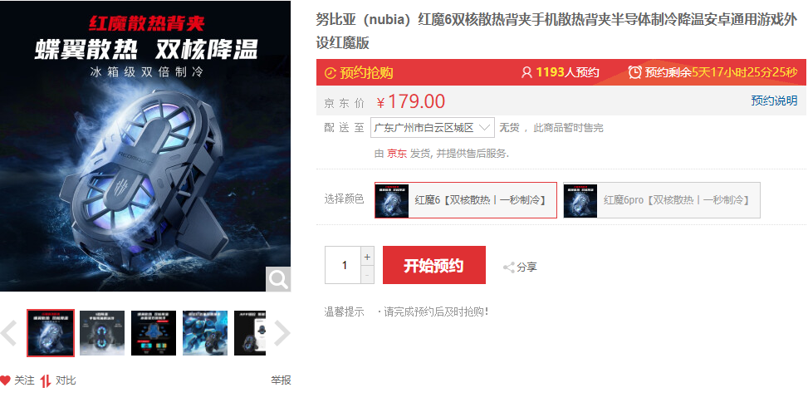Open the 广东广州市白云区城区 delivery dropdown
The height and width of the screenshot is (412, 808).
(x=433, y=127)
